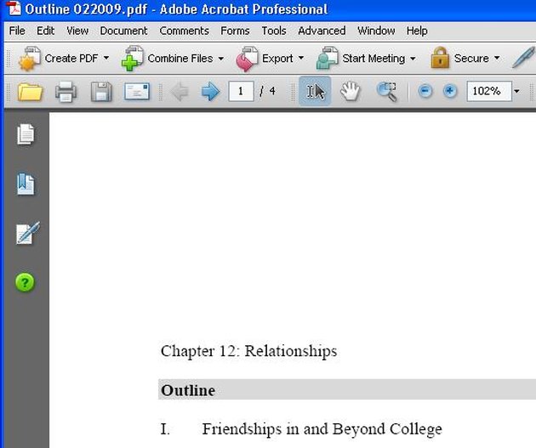Click the Export button label
This screenshot has width=536, height=448.
pyautogui.click(x=277, y=59)
